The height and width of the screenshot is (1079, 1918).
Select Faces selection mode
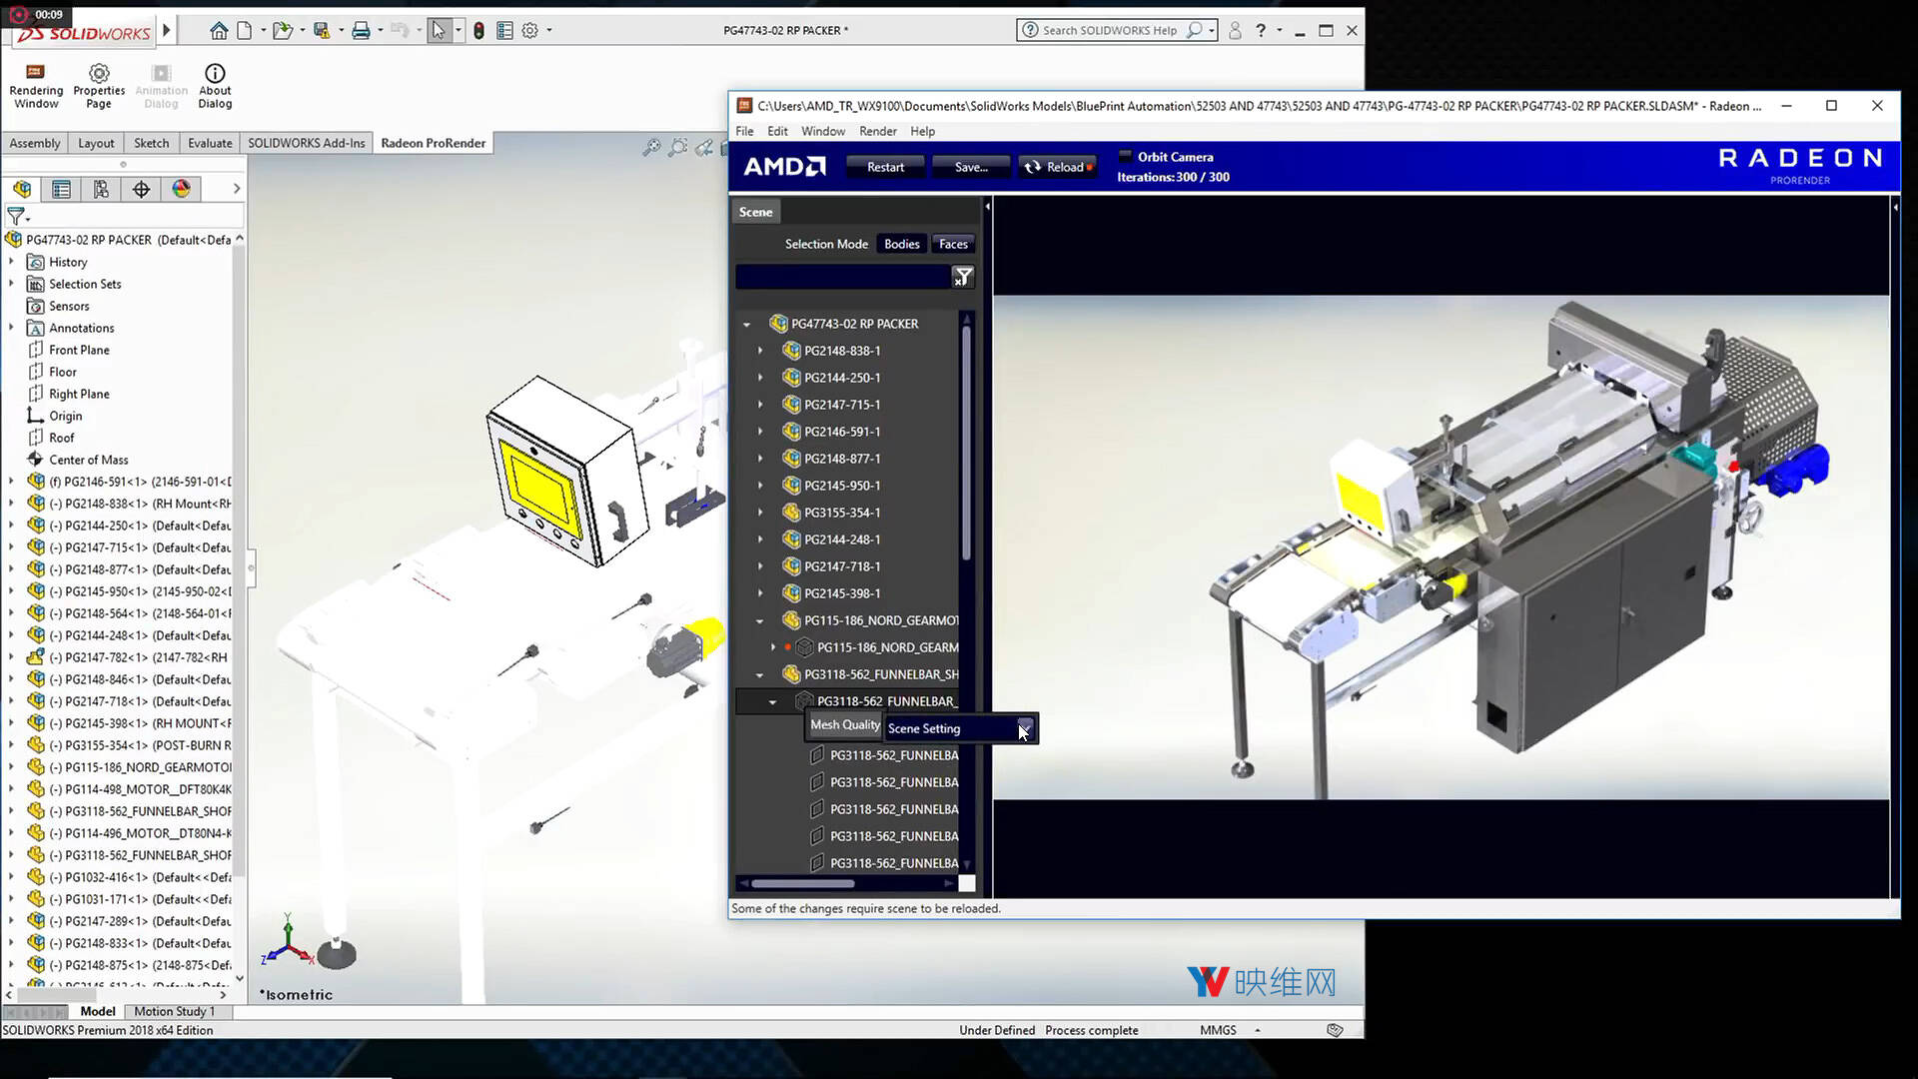(953, 244)
